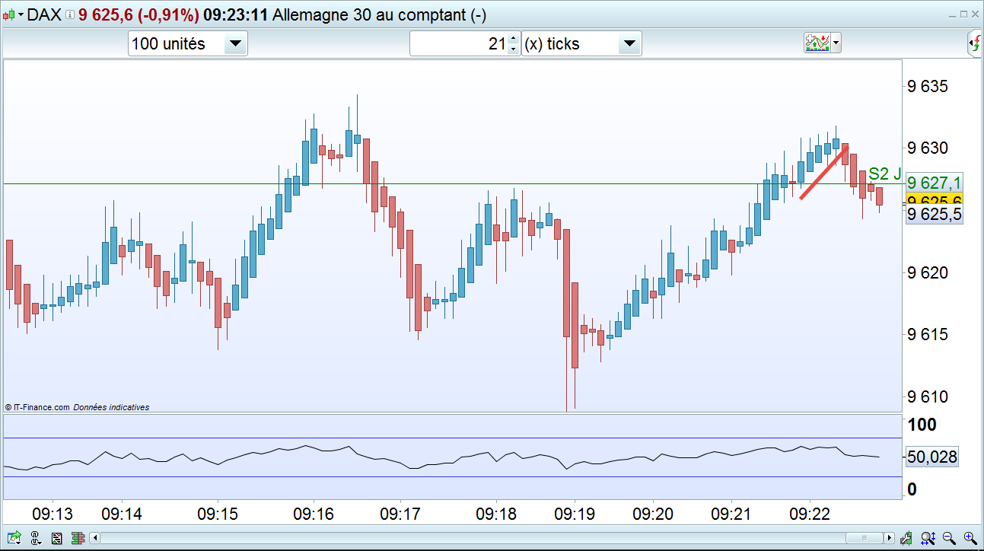984x551 pixels.
Task: Click the horizontal scrollbar thumb
Action: (865, 538)
